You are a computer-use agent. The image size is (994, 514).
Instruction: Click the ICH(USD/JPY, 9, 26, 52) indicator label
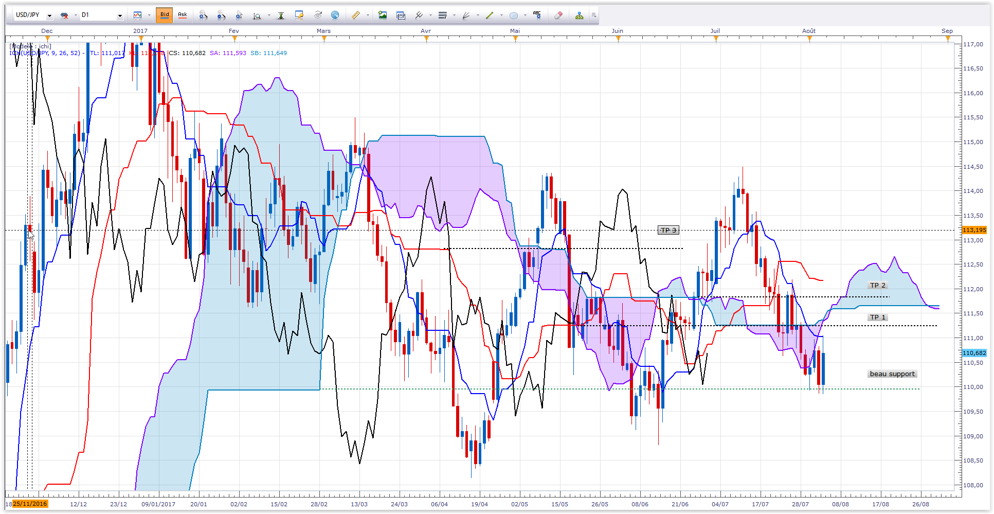pos(45,53)
